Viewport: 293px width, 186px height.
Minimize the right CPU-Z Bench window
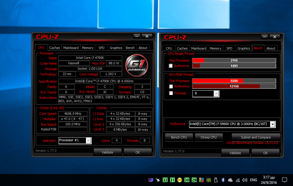pyautogui.click(x=265, y=37)
